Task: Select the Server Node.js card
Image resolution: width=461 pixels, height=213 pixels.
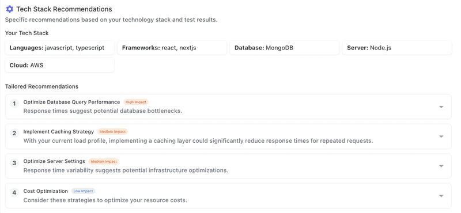Action: point(397,48)
